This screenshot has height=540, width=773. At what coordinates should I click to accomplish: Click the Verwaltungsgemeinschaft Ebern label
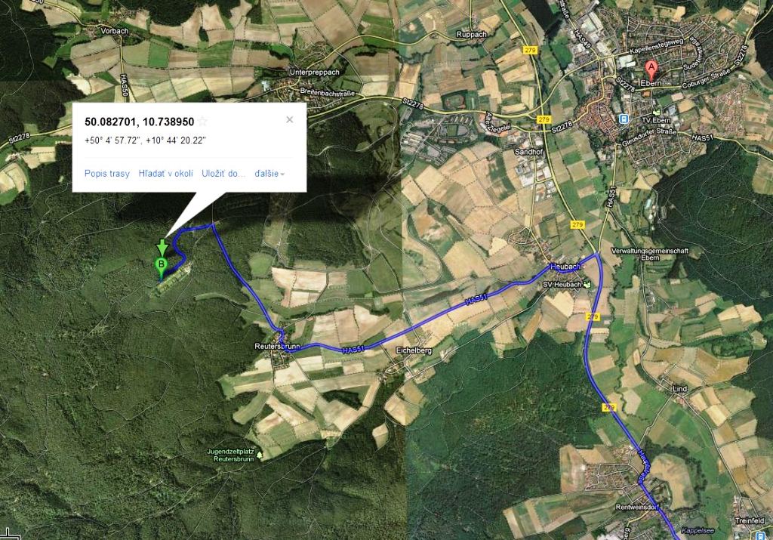click(650, 254)
